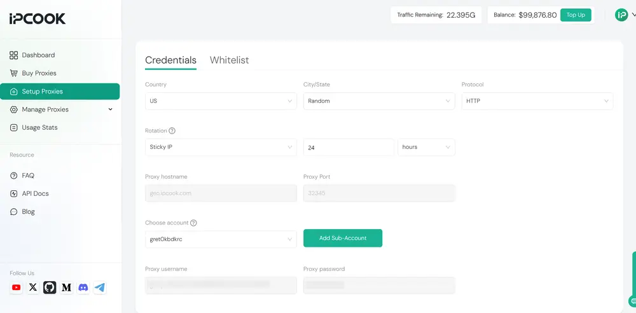The height and width of the screenshot is (313, 636).
Task: Click the Balance $99,876.80 amount
Action: [537, 15]
